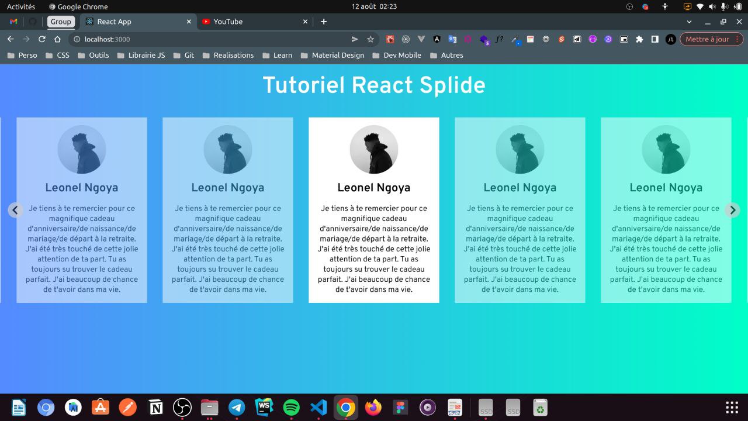Open the tab search dropdown chevron
This screenshot has width=748, height=421.
[689, 22]
